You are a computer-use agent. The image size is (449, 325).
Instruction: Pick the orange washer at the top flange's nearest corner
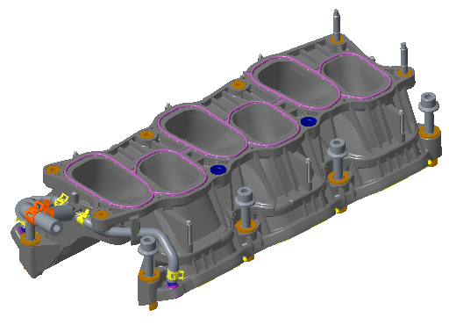coord(102,214)
